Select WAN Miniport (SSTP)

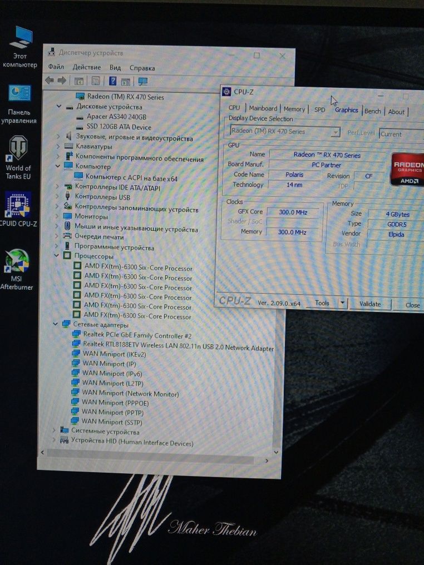[106, 421]
